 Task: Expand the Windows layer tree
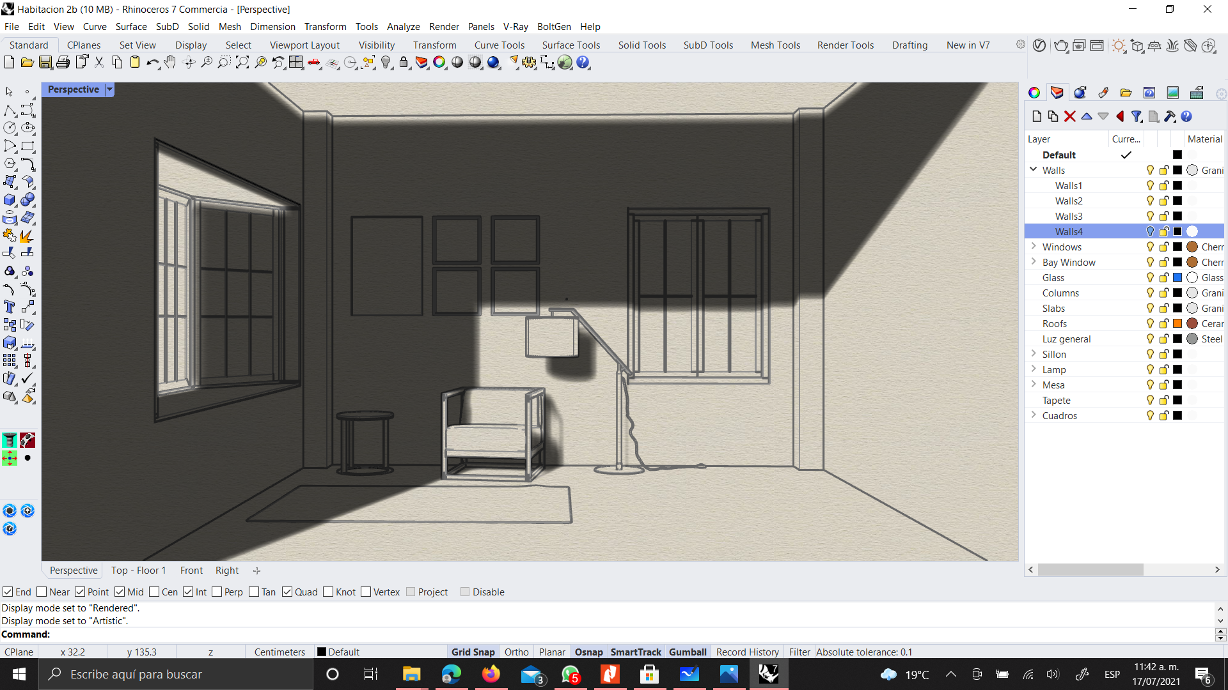(x=1034, y=247)
